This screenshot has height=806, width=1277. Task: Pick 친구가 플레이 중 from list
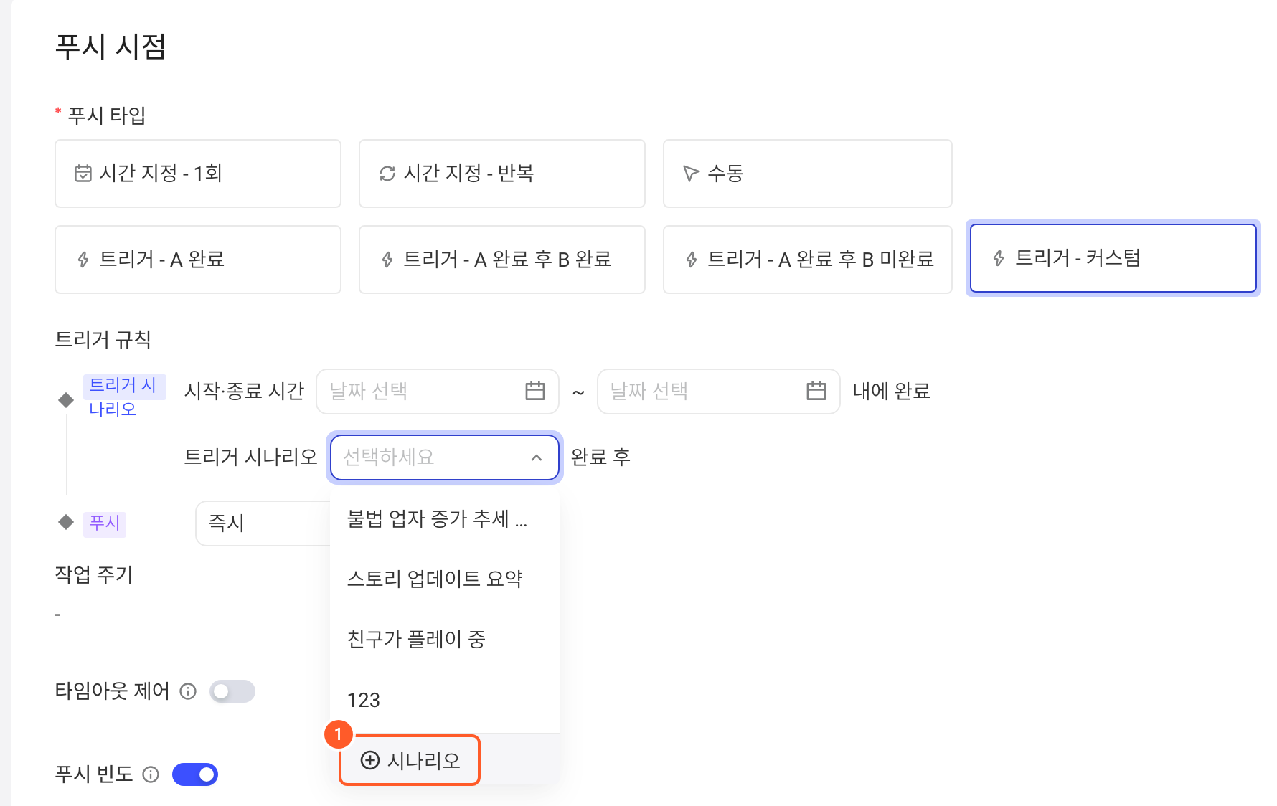[x=445, y=639]
